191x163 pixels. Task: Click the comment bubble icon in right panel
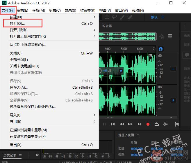pyautogui.click(x=187, y=55)
